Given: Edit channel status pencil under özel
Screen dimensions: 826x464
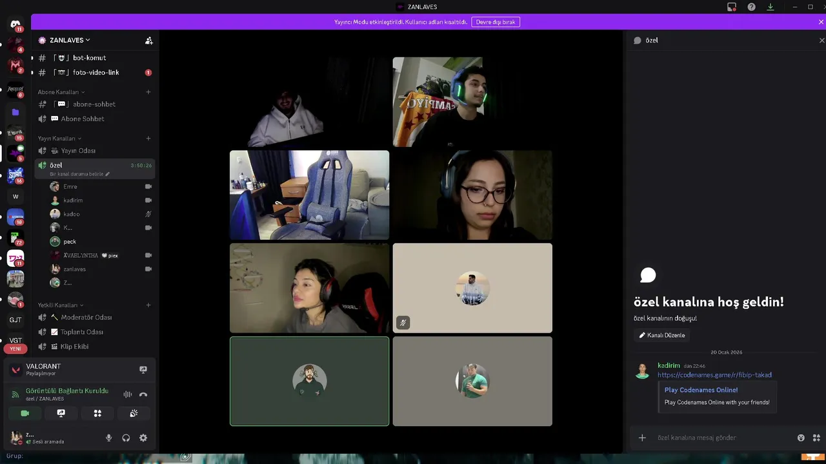Looking at the screenshot, I should coord(108,174).
